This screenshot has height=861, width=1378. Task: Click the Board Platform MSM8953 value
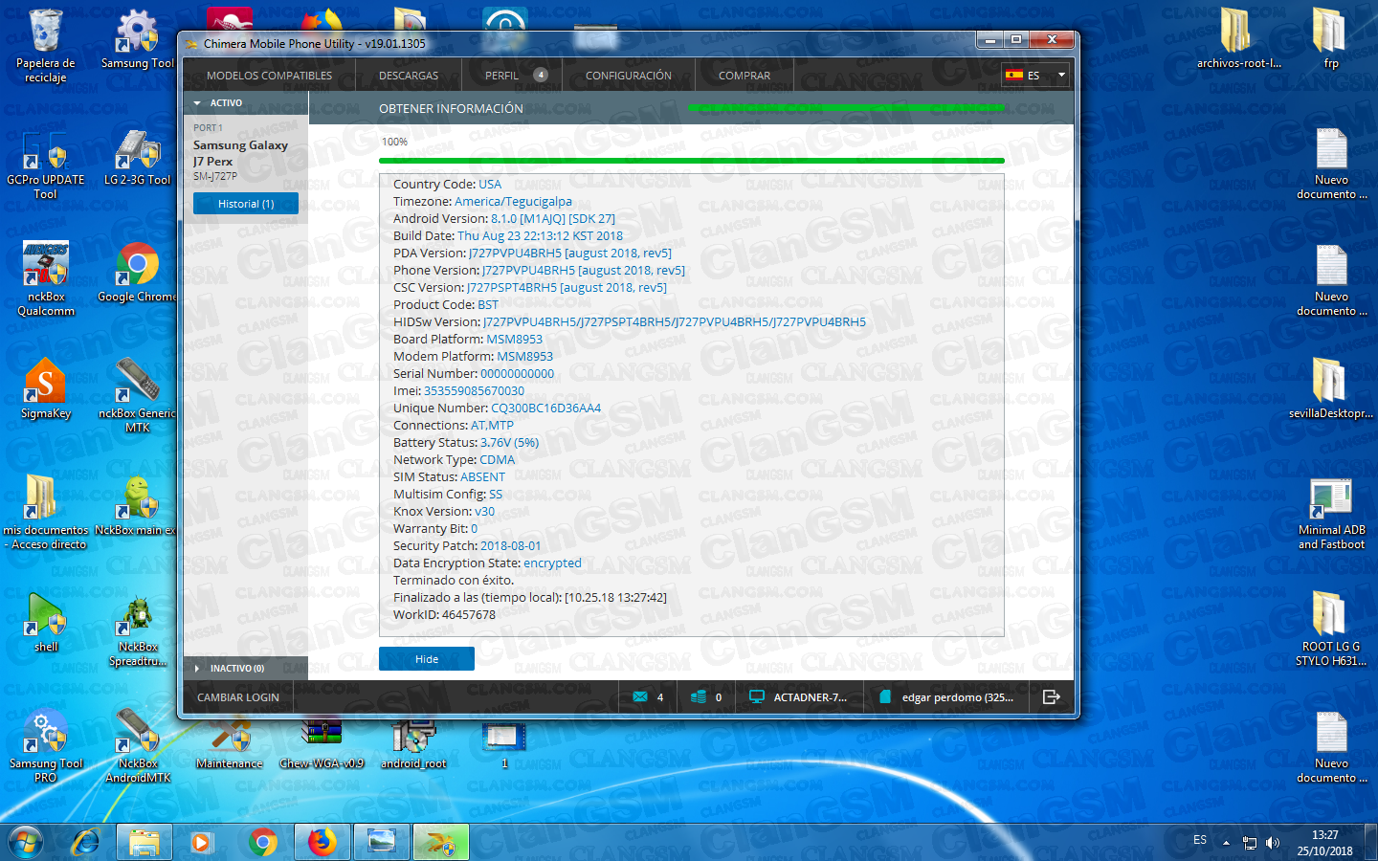(x=514, y=339)
